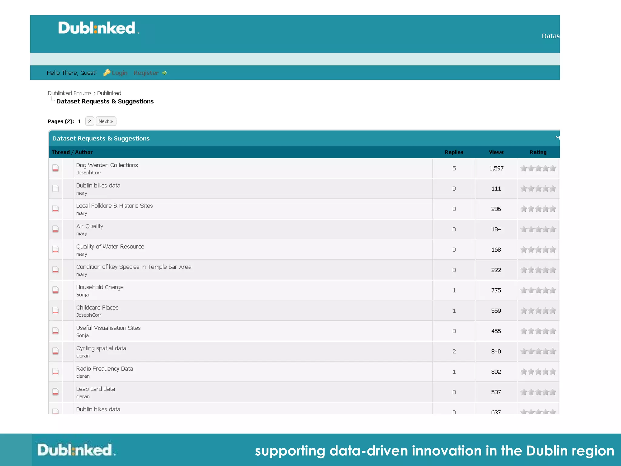Click the thread icon for Condition of key Species
The height and width of the screenshot is (466, 621).
tap(55, 270)
